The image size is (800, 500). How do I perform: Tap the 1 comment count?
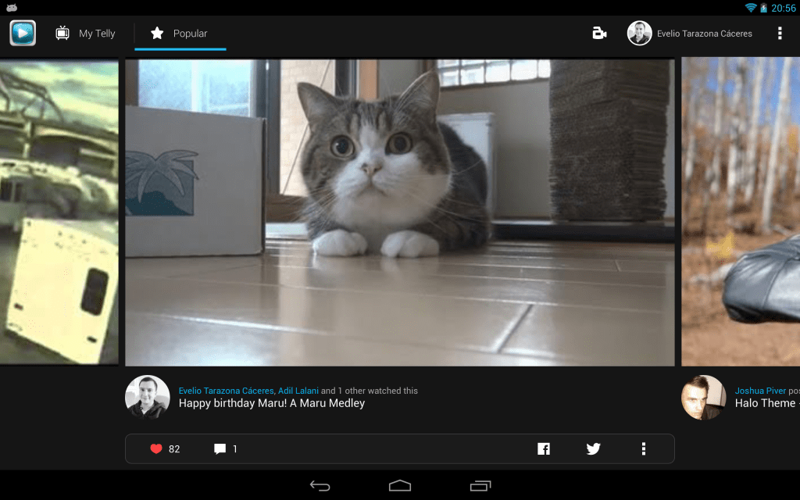click(x=234, y=449)
